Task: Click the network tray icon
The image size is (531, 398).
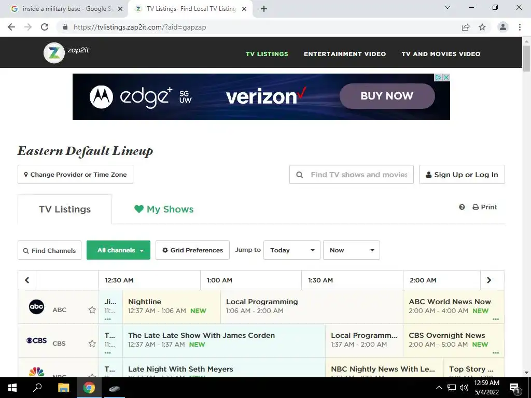Action: (452, 388)
